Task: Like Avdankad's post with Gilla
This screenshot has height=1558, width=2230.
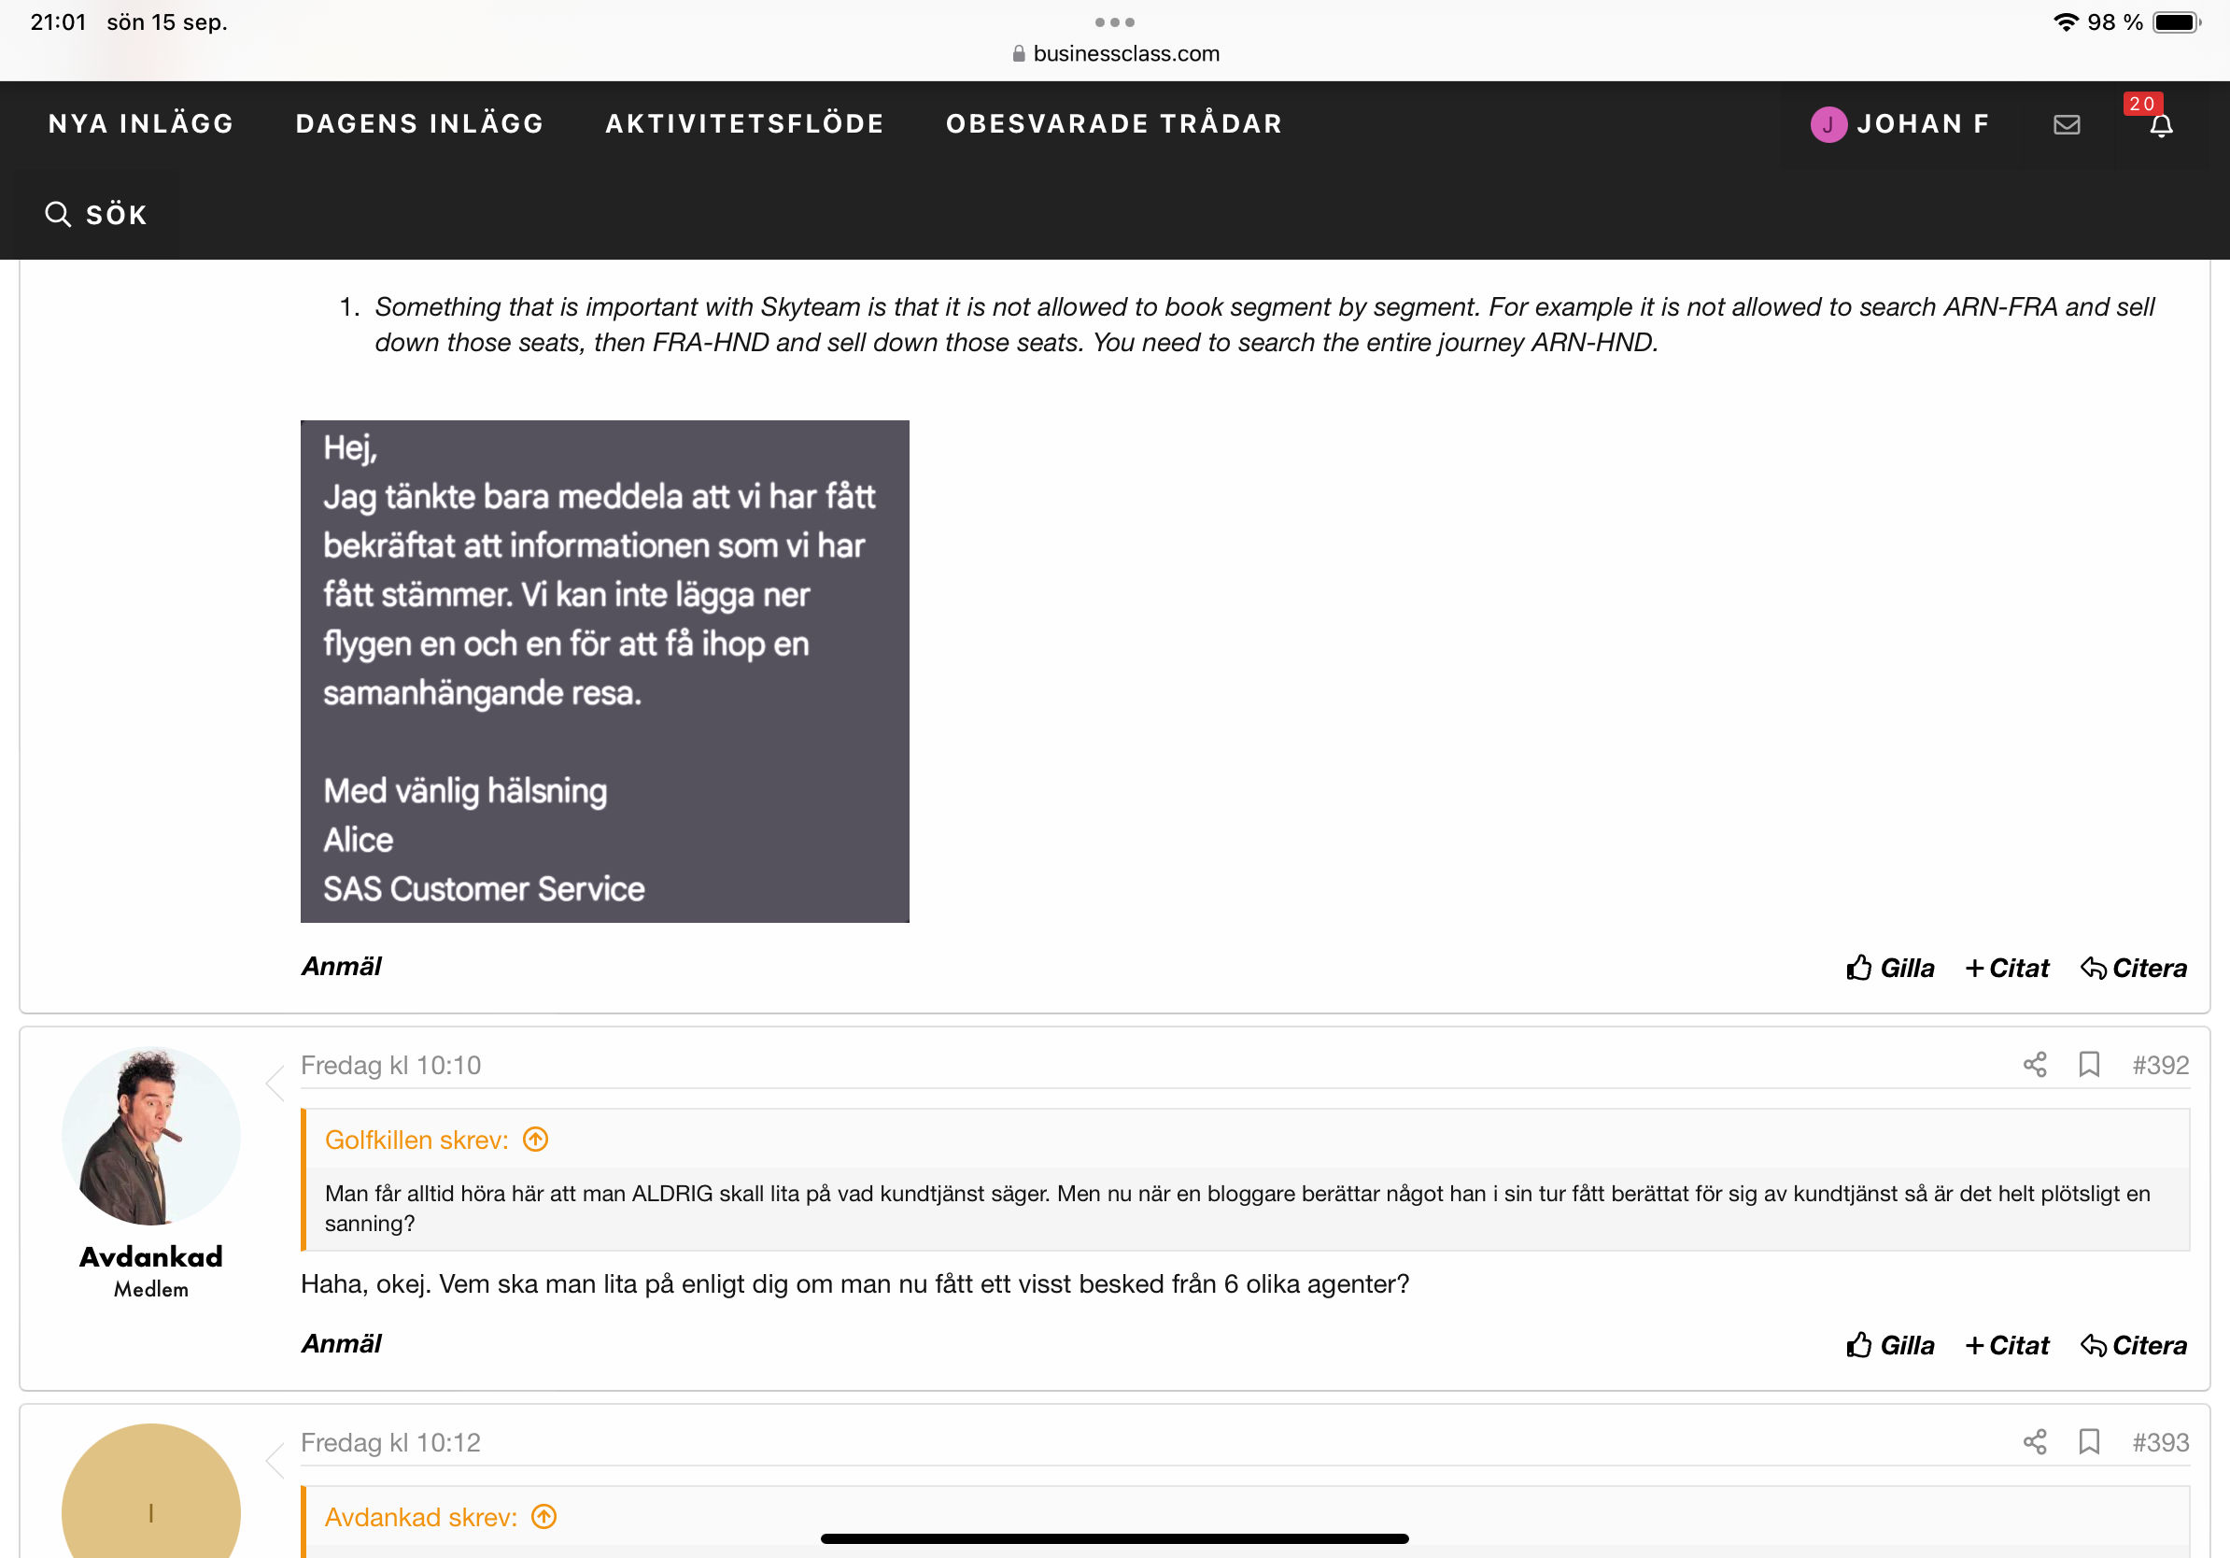Action: click(1889, 1345)
